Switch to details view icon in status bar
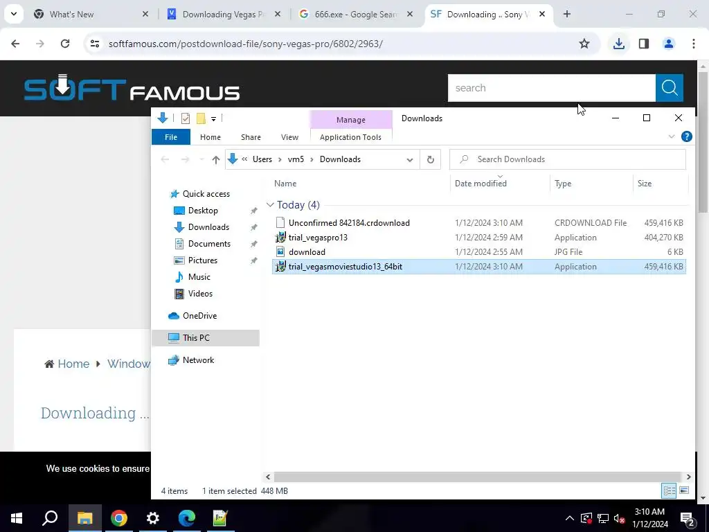This screenshot has height=532, width=709. click(670, 491)
